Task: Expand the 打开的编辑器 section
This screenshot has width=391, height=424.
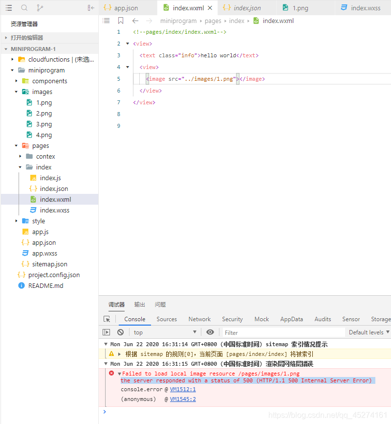Action: click(50, 38)
